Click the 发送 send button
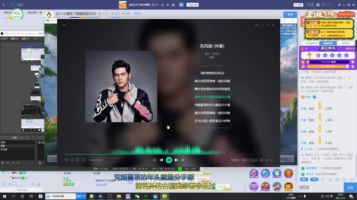The width and height of the screenshot is (357, 200). point(350,187)
